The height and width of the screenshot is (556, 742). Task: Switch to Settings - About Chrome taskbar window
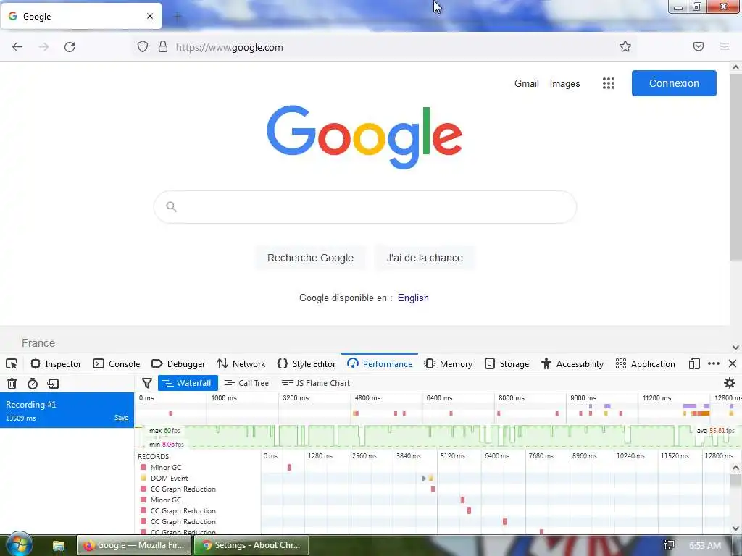251,545
